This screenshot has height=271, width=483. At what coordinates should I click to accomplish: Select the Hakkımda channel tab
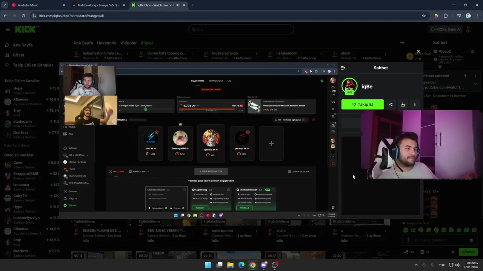coord(106,43)
